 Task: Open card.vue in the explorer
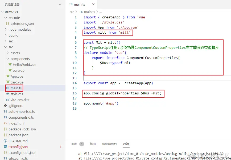point(17,82)
